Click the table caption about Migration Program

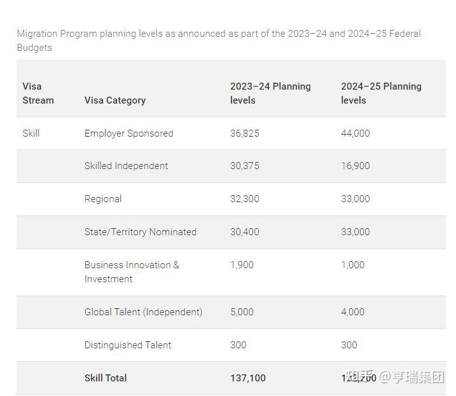click(x=218, y=40)
